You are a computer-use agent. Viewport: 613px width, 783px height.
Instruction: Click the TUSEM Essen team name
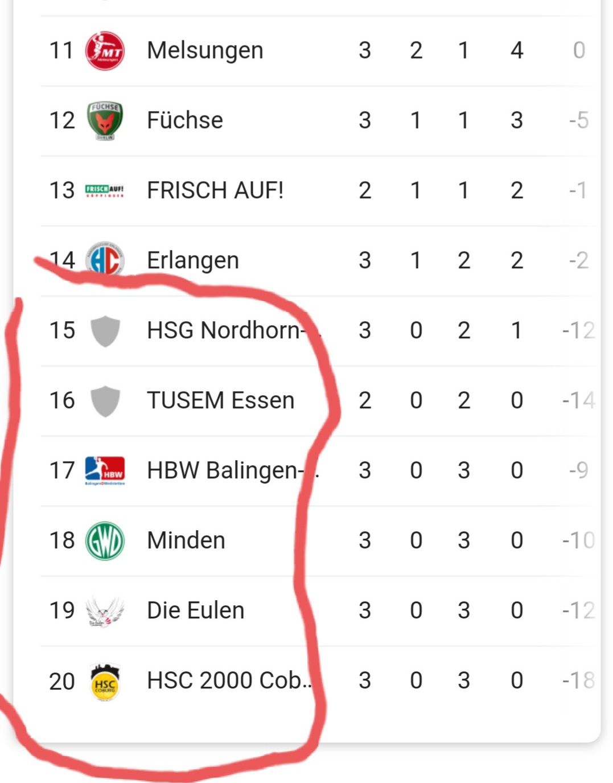coord(220,400)
